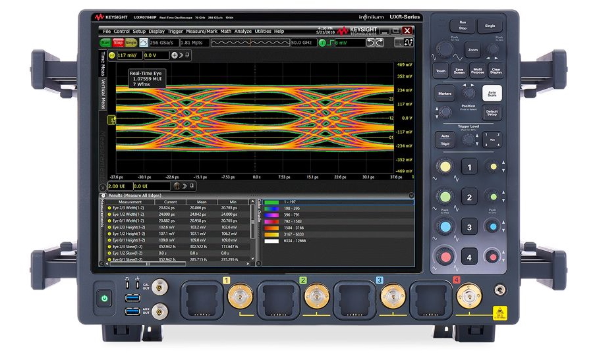Collapse the Results panel with corner arrow
The width and height of the screenshot is (597, 358).
pos(411,195)
